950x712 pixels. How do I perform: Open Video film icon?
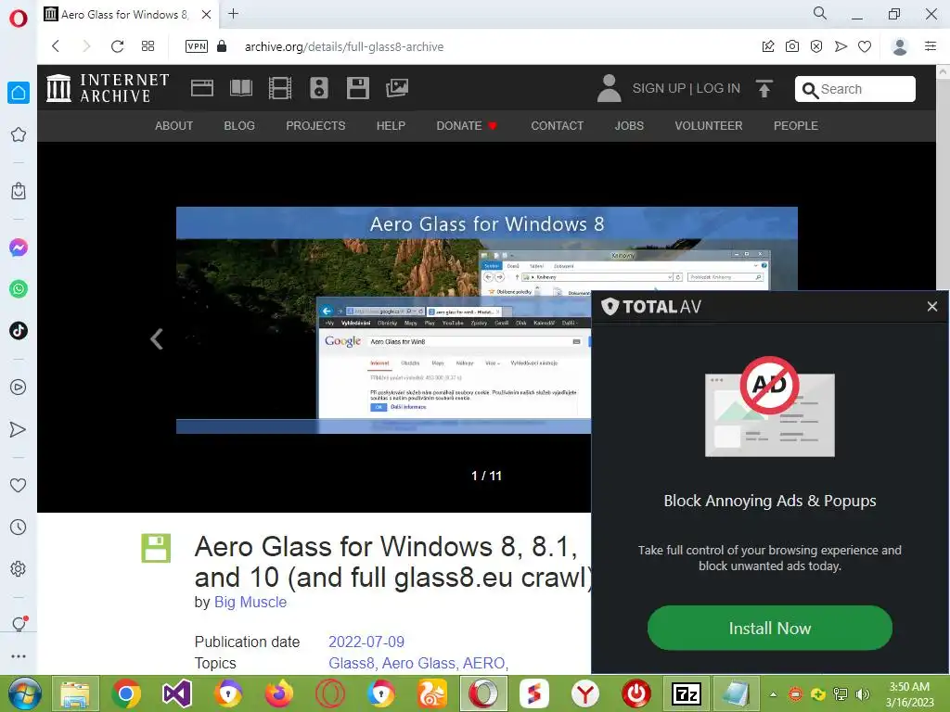click(x=280, y=88)
